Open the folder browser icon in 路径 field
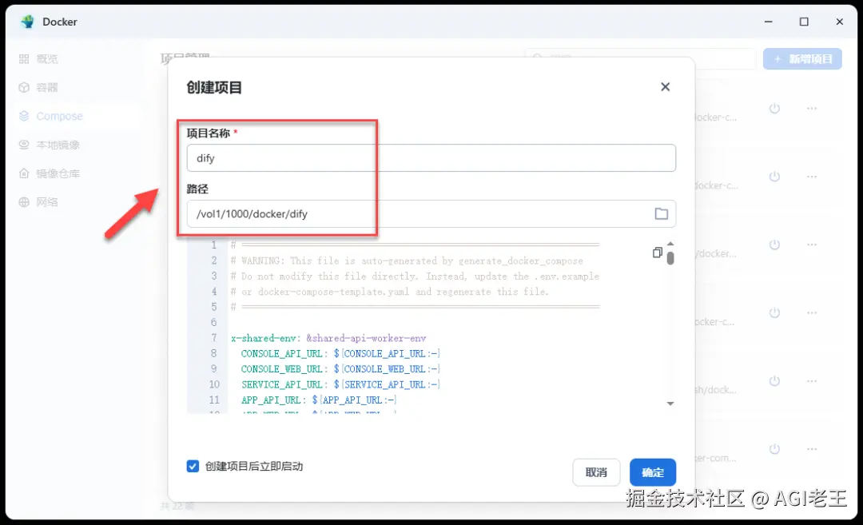The image size is (863, 525). coord(661,213)
